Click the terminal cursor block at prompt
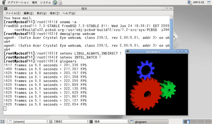Image resolution: width=212 pixels, height=124 pixels. tap(5, 108)
